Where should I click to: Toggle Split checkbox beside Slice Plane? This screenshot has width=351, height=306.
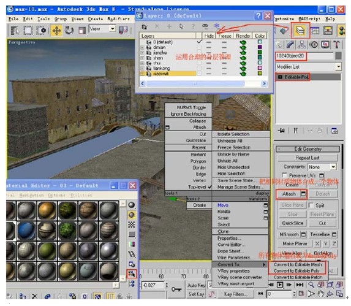click(311, 205)
